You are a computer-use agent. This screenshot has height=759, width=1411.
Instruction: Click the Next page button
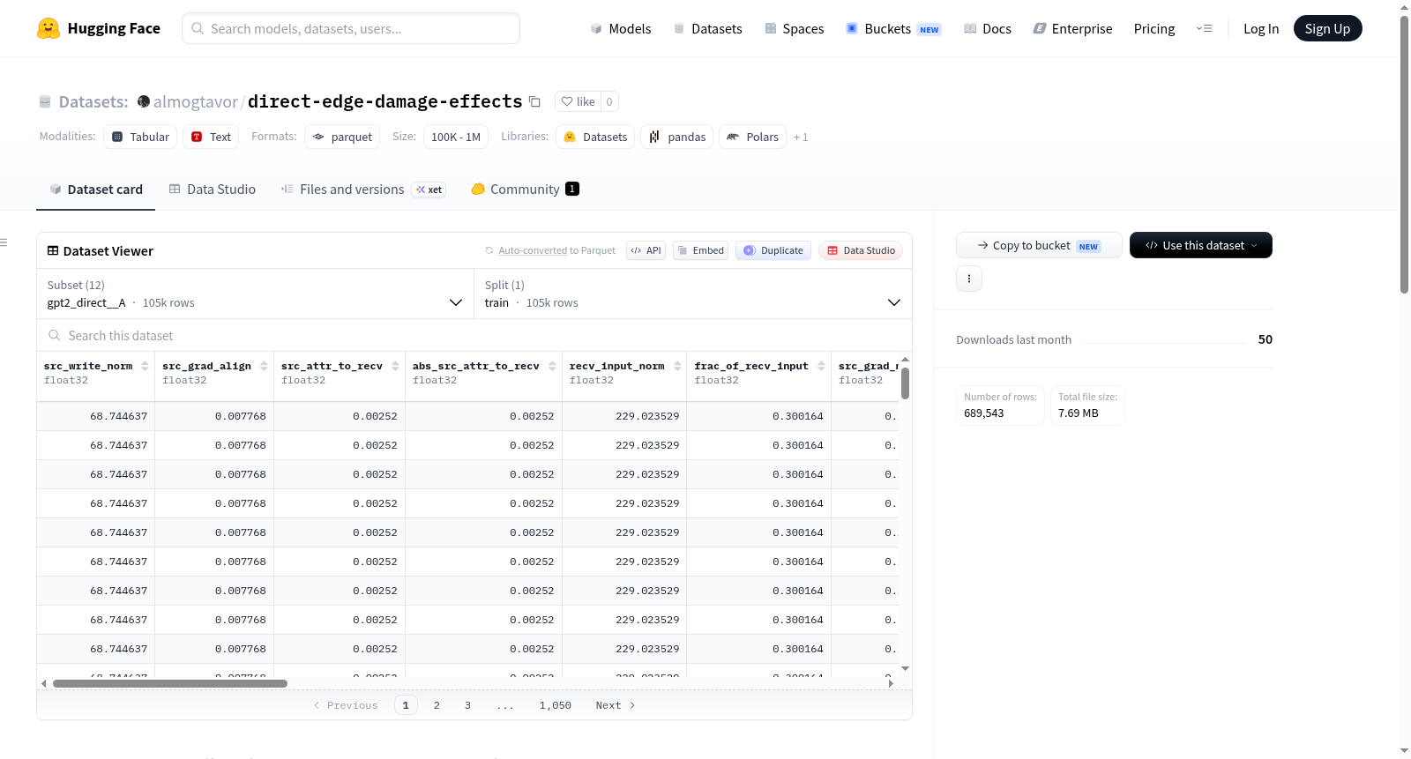click(616, 705)
